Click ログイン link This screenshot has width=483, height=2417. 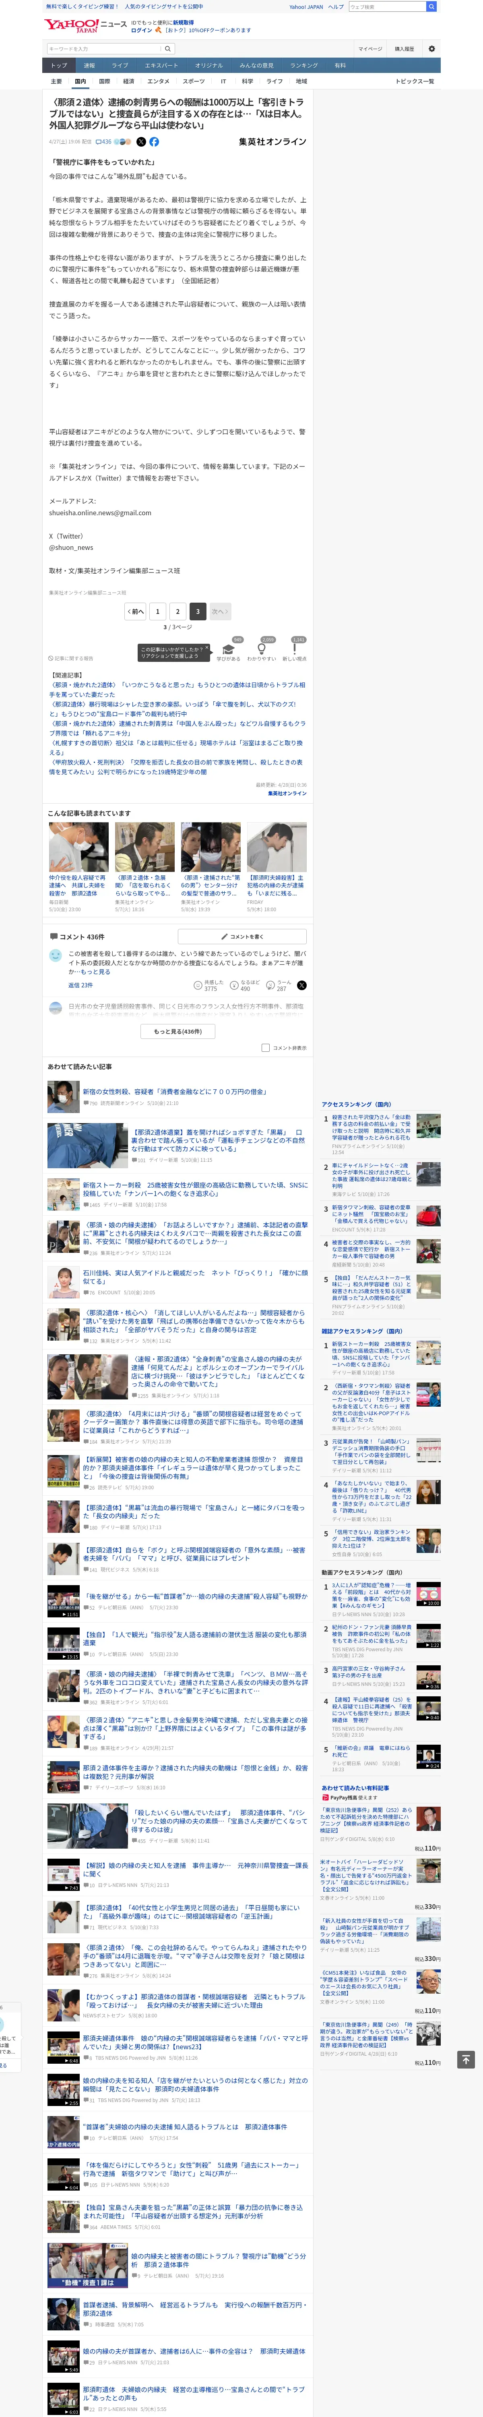141,30
